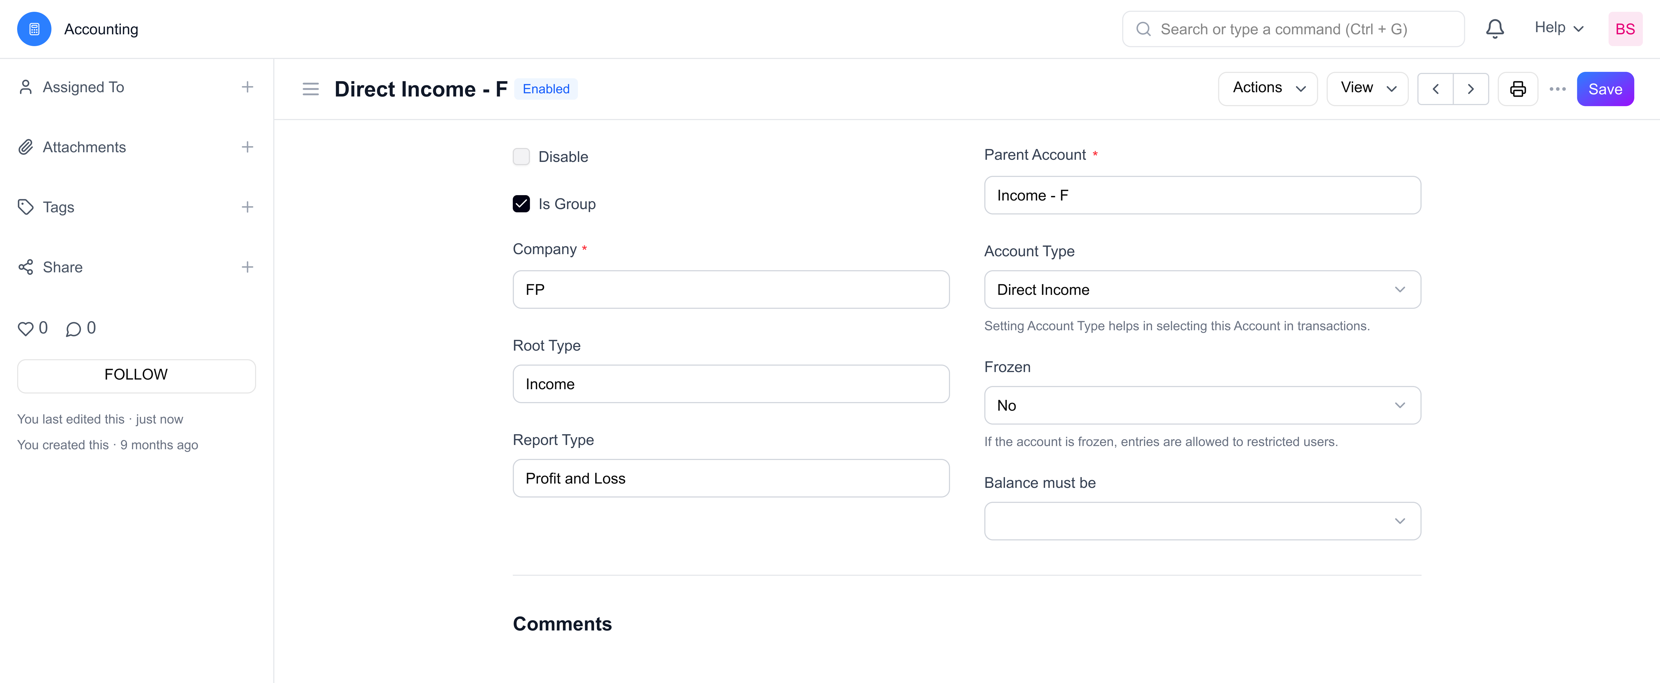
Task: Go to next document arrow
Action: click(1471, 89)
